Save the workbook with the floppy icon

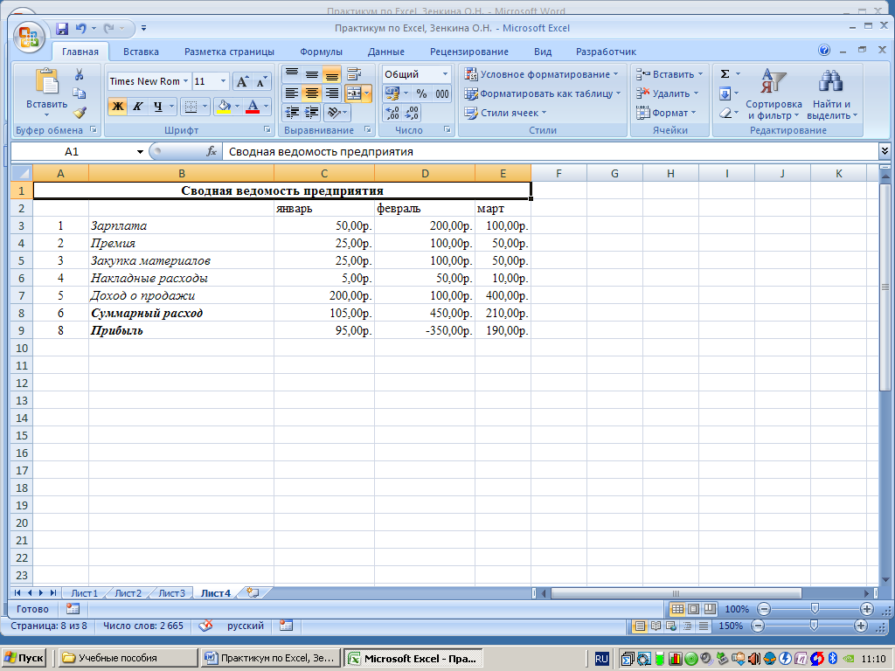pos(62,28)
